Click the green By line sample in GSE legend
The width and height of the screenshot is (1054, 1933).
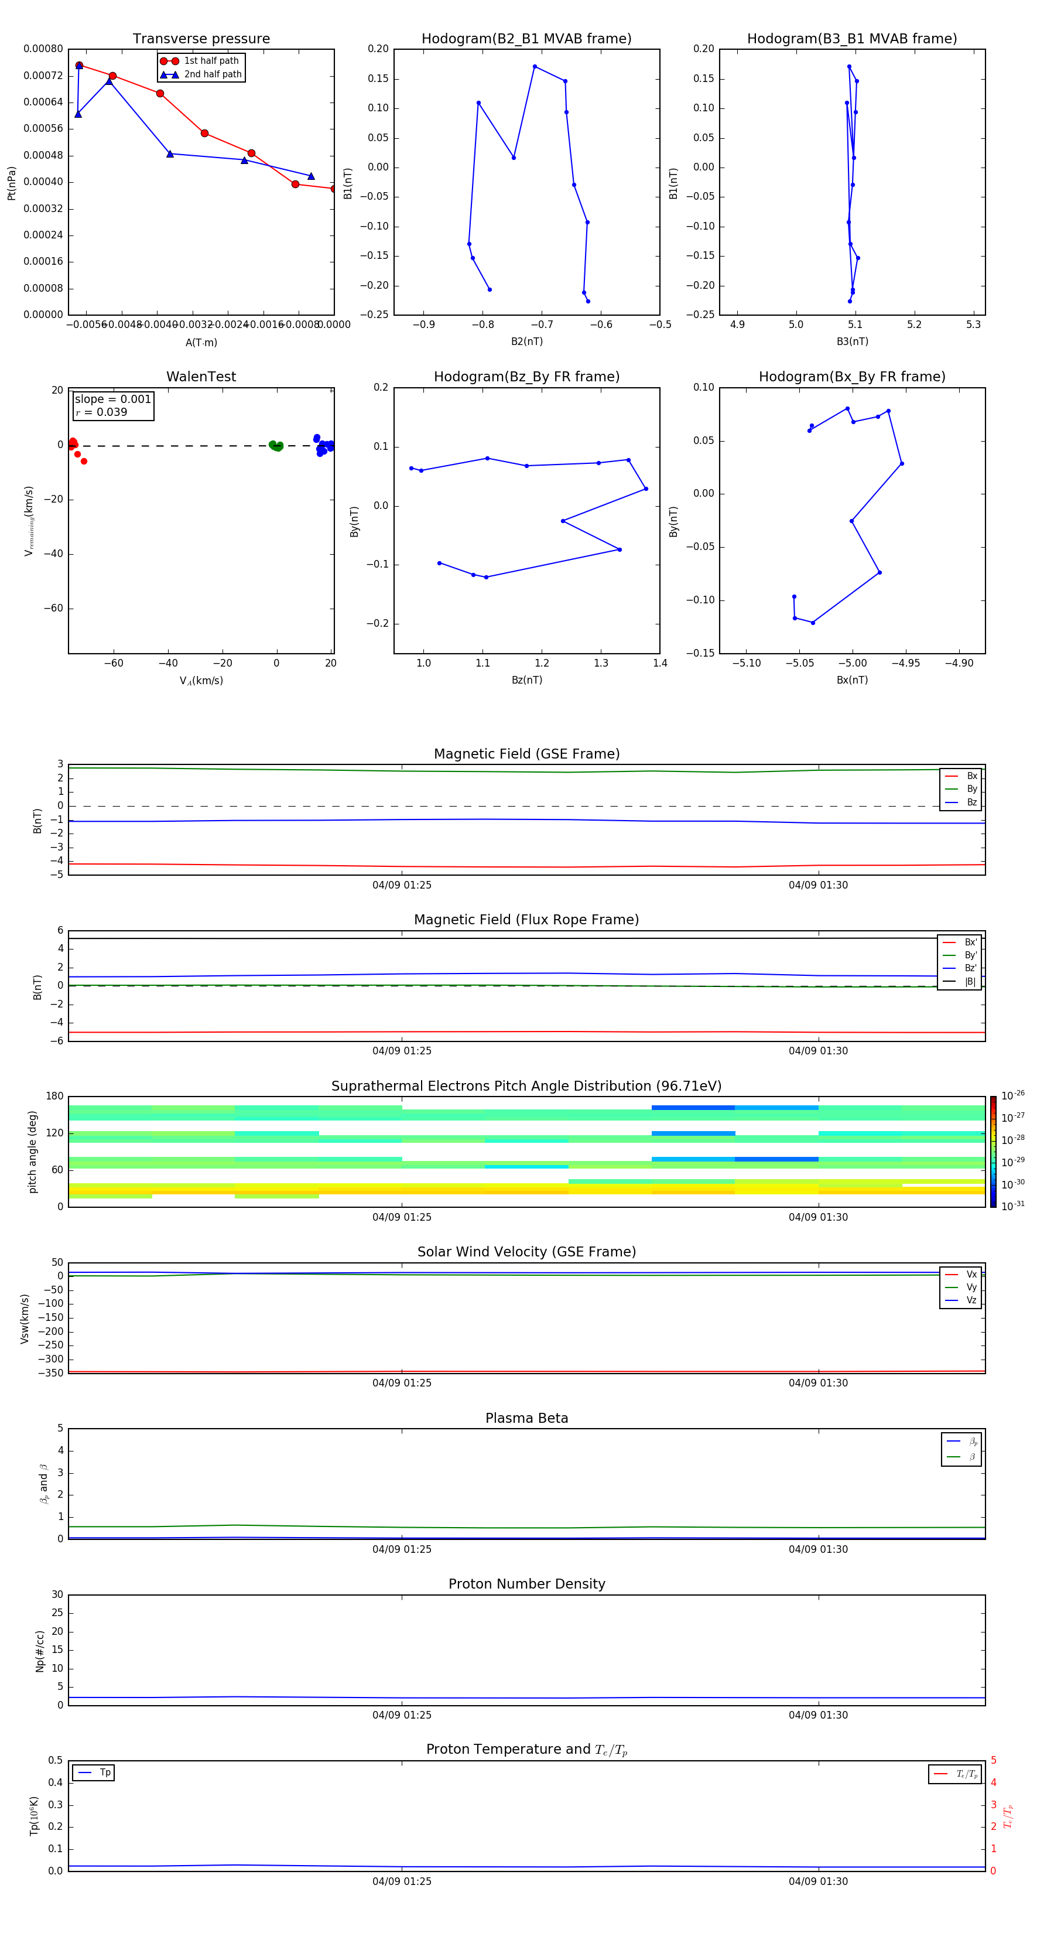951,788
